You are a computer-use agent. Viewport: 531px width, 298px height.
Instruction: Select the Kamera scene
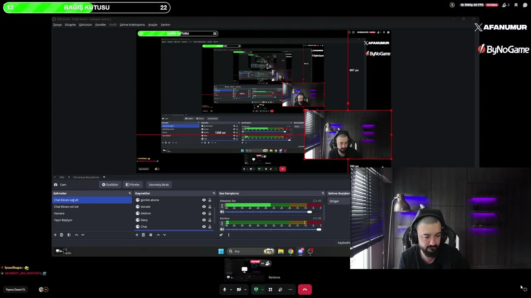pos(92,213)
